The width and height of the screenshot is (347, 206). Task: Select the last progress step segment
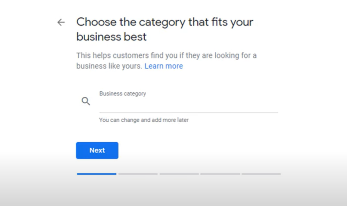(261, 174)
